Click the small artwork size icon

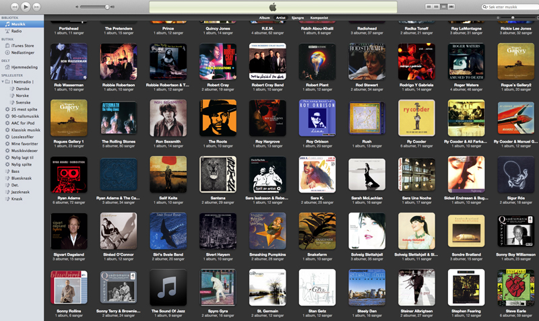[x=498, y=17]
